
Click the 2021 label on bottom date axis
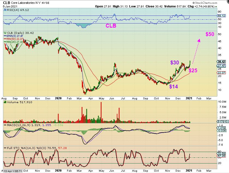pyautogui.click(x=189, y=171)
